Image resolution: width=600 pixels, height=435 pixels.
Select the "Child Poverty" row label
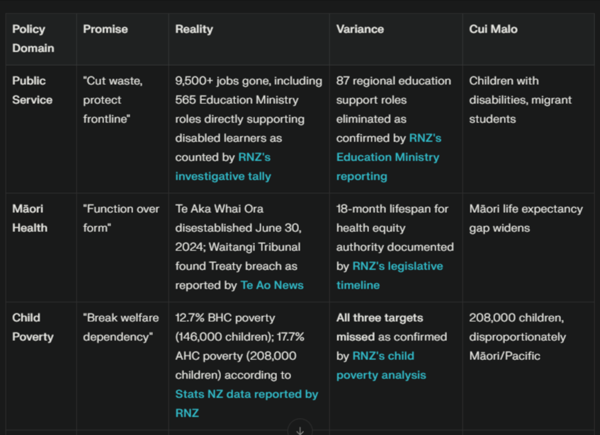pos(33,327)
